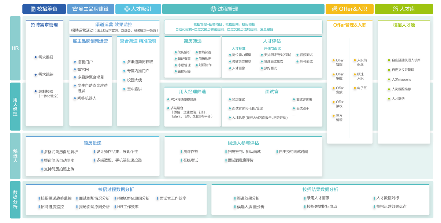The width and height of the screenshot is (441, 223).
Task: Click the 岗位能力模型 item
Action: pos(242,55)
